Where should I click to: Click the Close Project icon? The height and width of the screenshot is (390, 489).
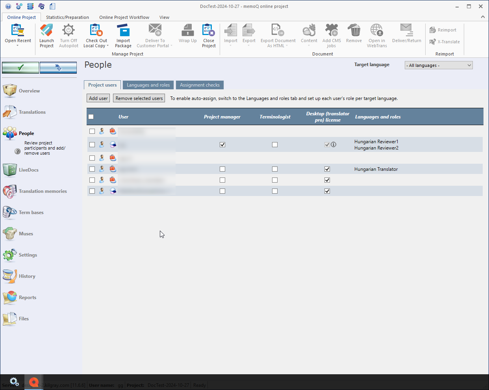tap(209, 31)
